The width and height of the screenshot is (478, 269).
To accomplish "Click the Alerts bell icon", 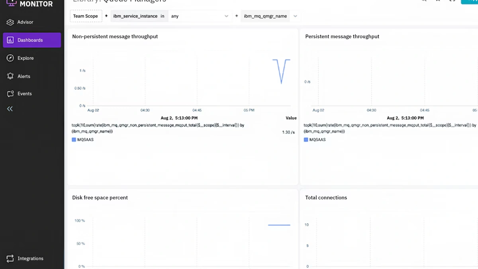I will click(x=10, y=76).
